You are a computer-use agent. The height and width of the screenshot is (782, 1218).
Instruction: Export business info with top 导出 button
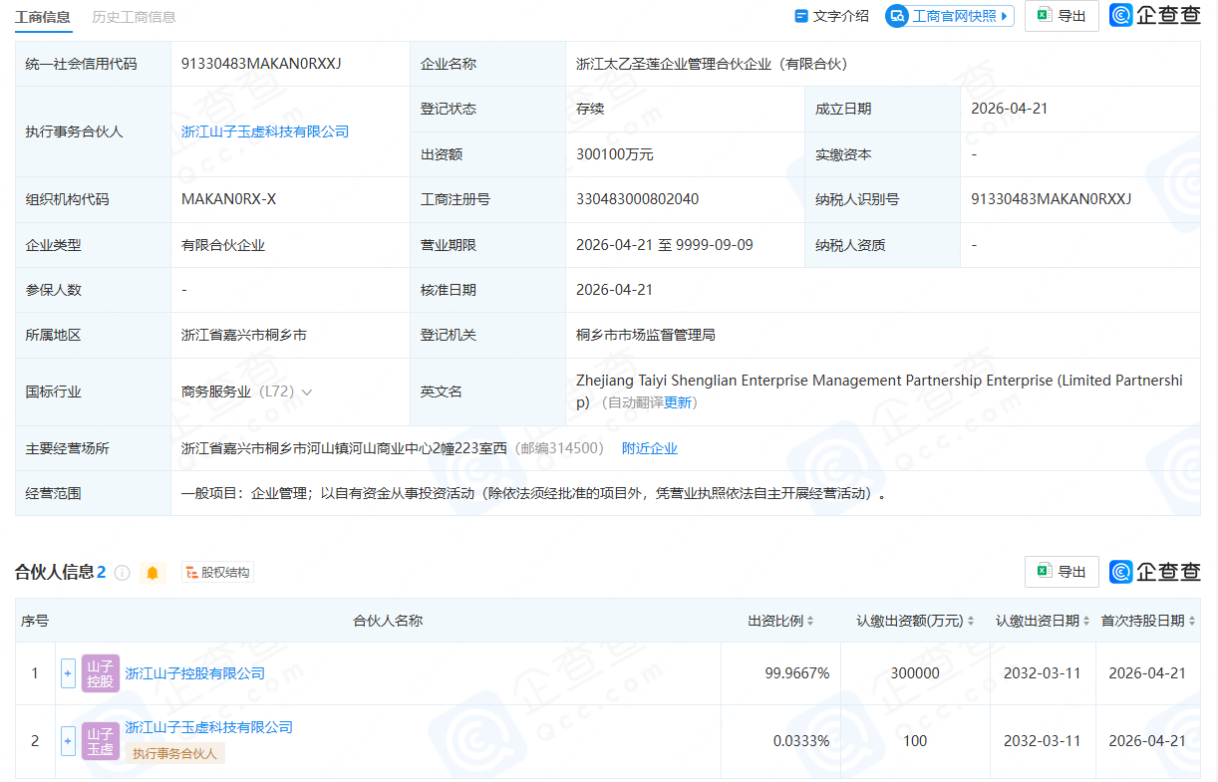coord(1062,16)
